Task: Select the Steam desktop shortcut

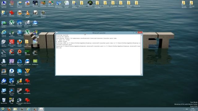Action: 19,91
